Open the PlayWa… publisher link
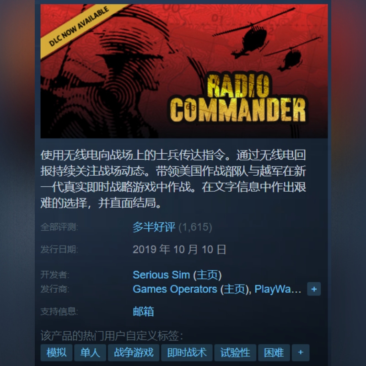The image size is (366, 366). pyautogui.click(x=278, y=289)
